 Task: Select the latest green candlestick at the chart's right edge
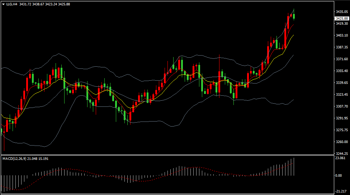294,16
